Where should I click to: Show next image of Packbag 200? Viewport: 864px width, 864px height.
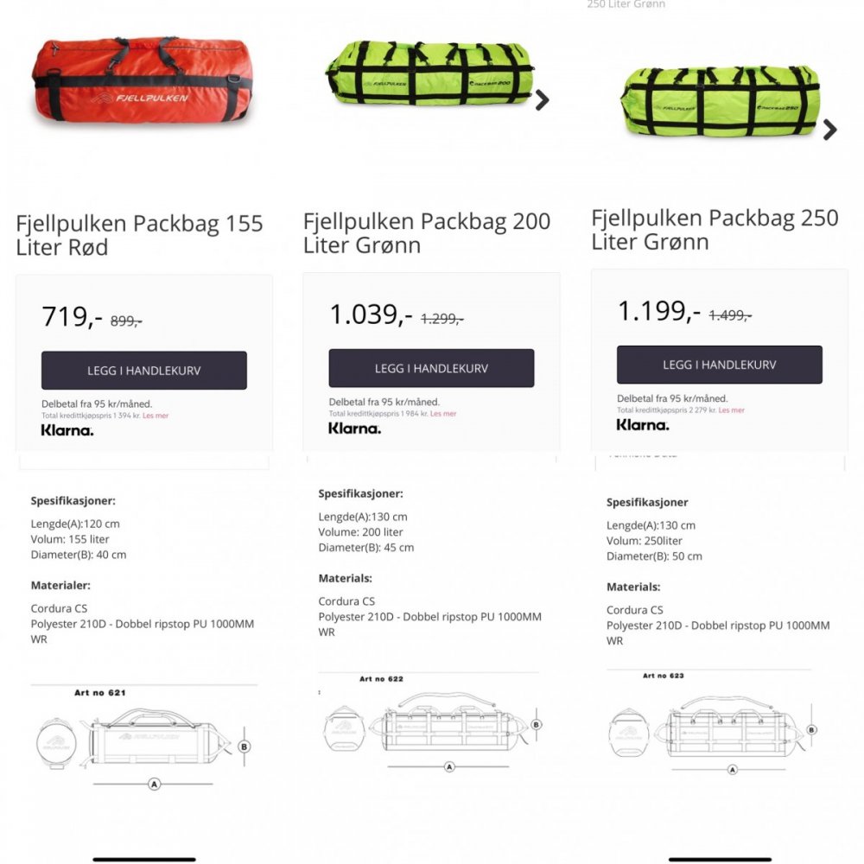point(542,100)
